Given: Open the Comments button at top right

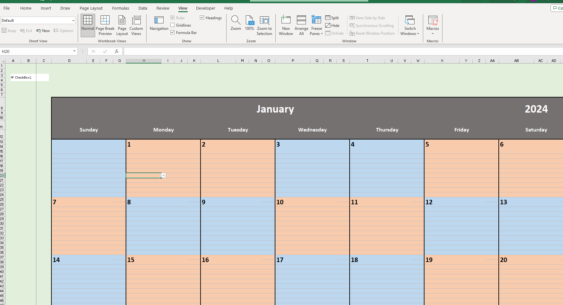Looking at the screenshot, I should [557, 8].
